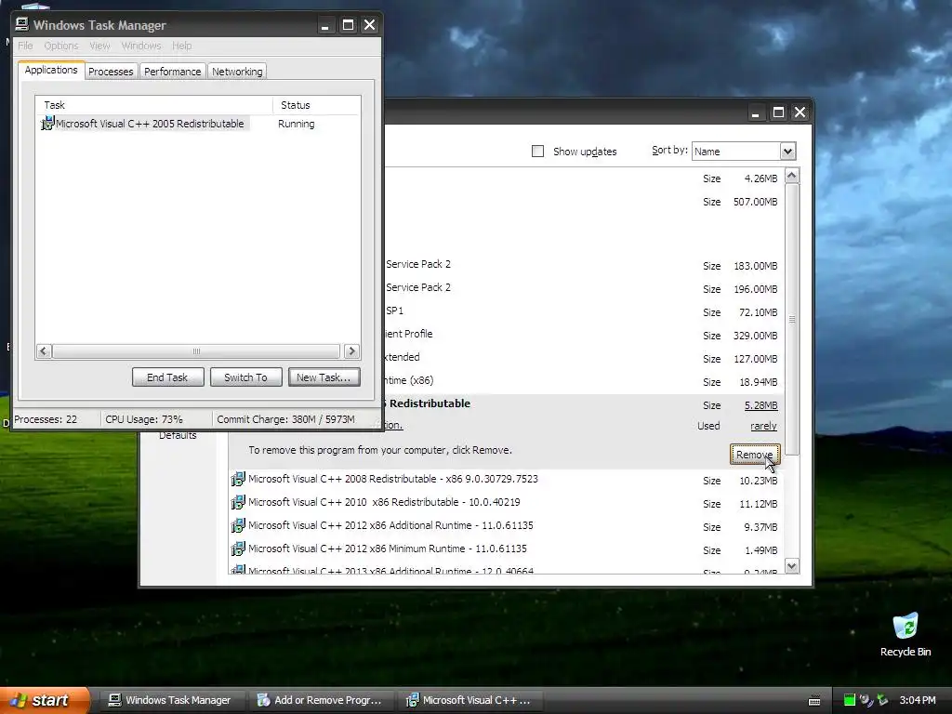The image size is (952, 714).
Task: Click the task icon beside Visual C++ 2005 Redistributable
Action: 47,124
